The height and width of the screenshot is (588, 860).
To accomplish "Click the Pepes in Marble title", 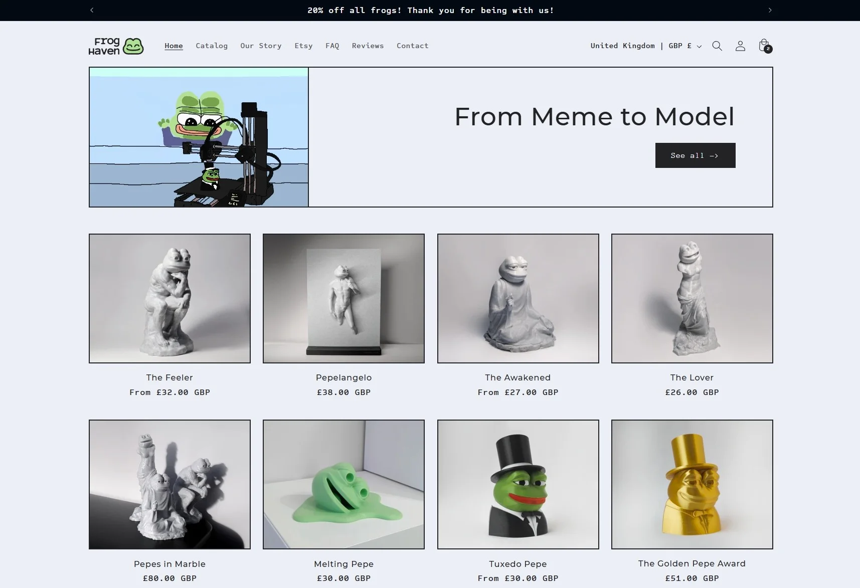I will point(169,564).
